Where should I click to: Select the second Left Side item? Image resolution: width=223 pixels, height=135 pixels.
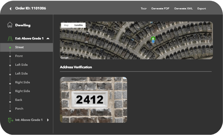point(21,74)
